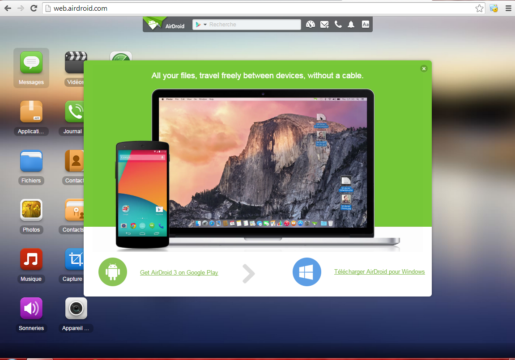Screen dimensions: 515x360
Task: Open the Chrome hamburger menu
Action: tap(508, 8)
